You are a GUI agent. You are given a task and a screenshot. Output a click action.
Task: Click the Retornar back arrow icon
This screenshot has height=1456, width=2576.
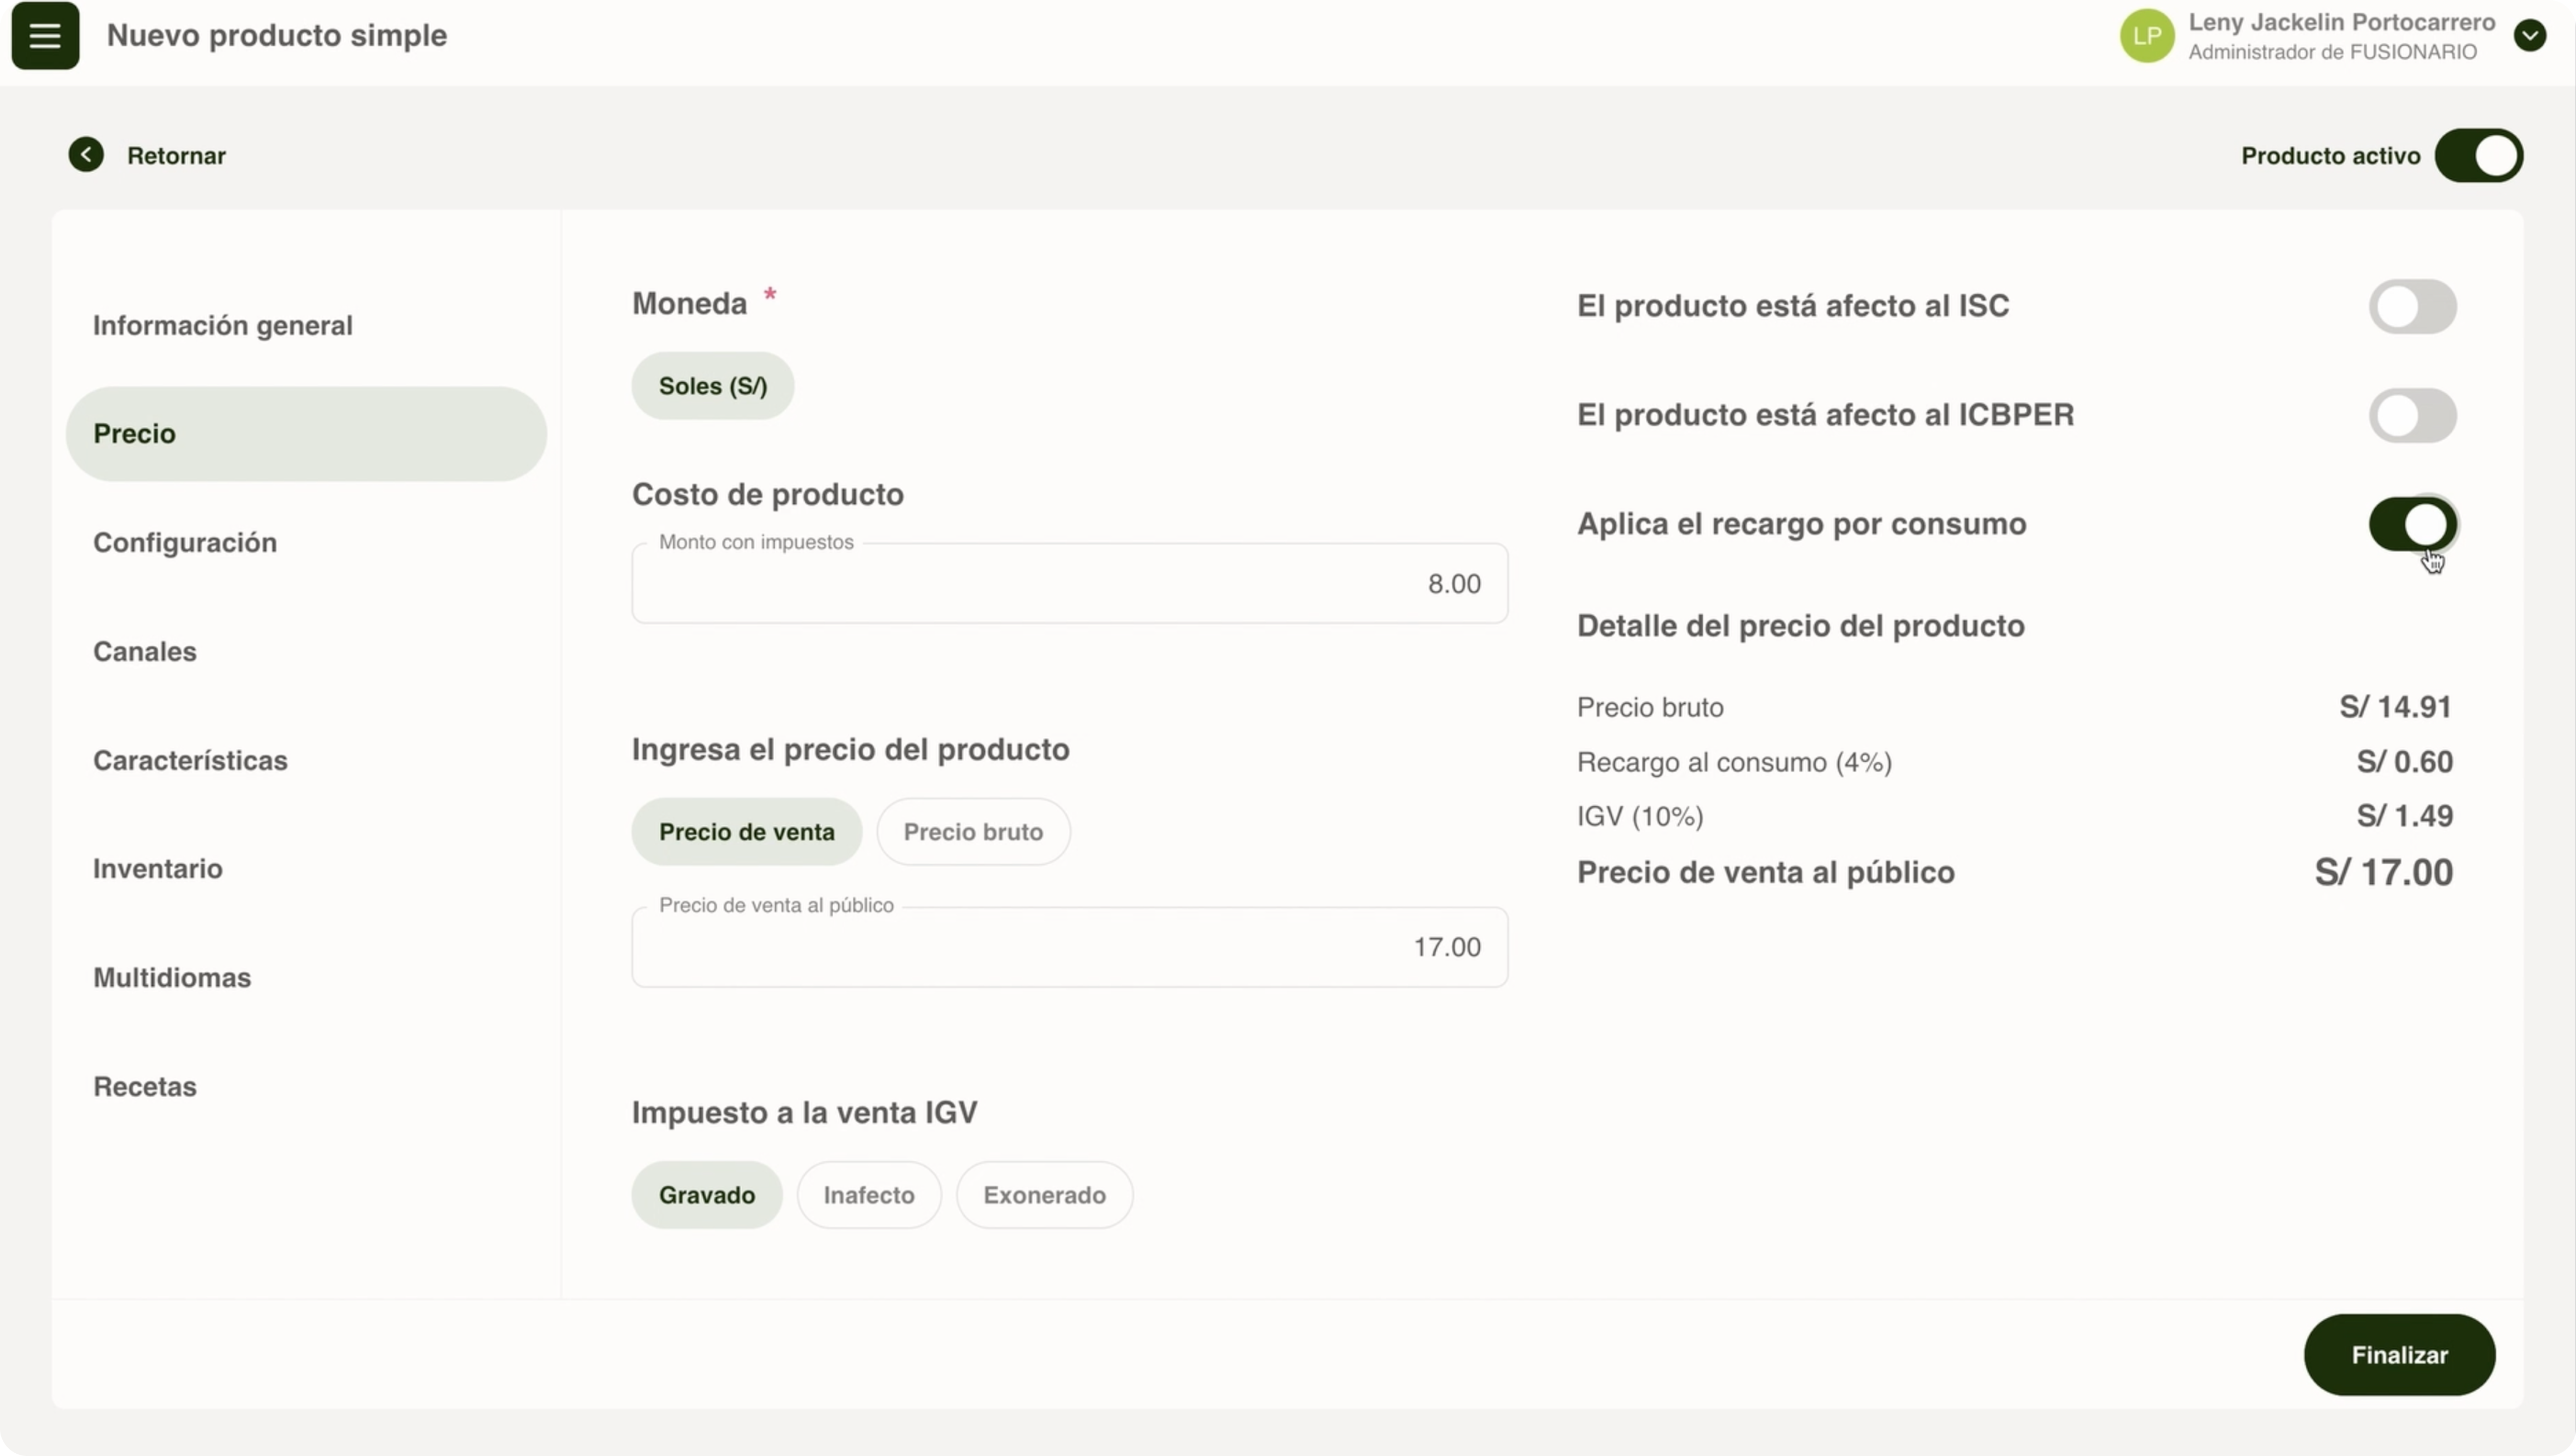86,155
